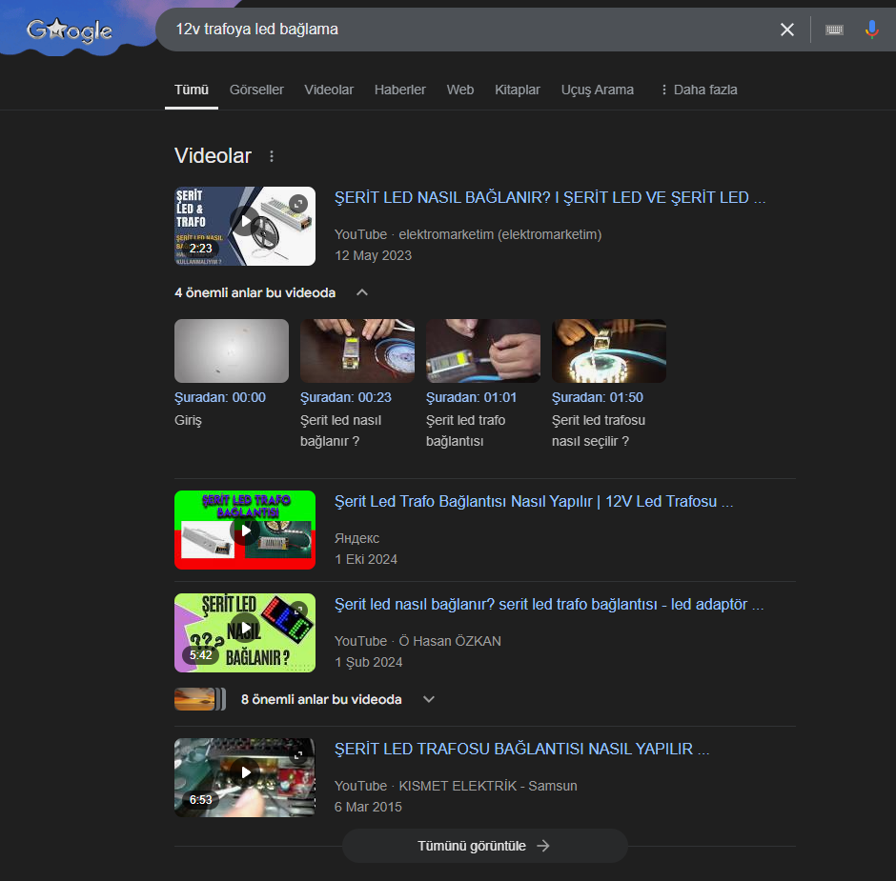Play the ŞERİT LED & TRAFO video thumbnail
Viewport: 896px width, 881px height.
(245, 226)
